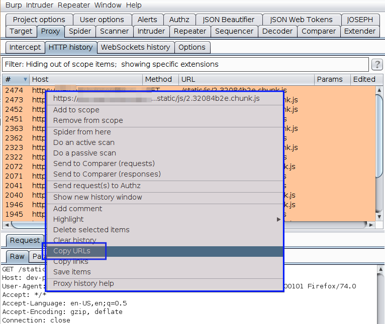The height and width of the screenshot is (324, 385).
Task: Open the Window menu
Action: (x=108, y=5)
